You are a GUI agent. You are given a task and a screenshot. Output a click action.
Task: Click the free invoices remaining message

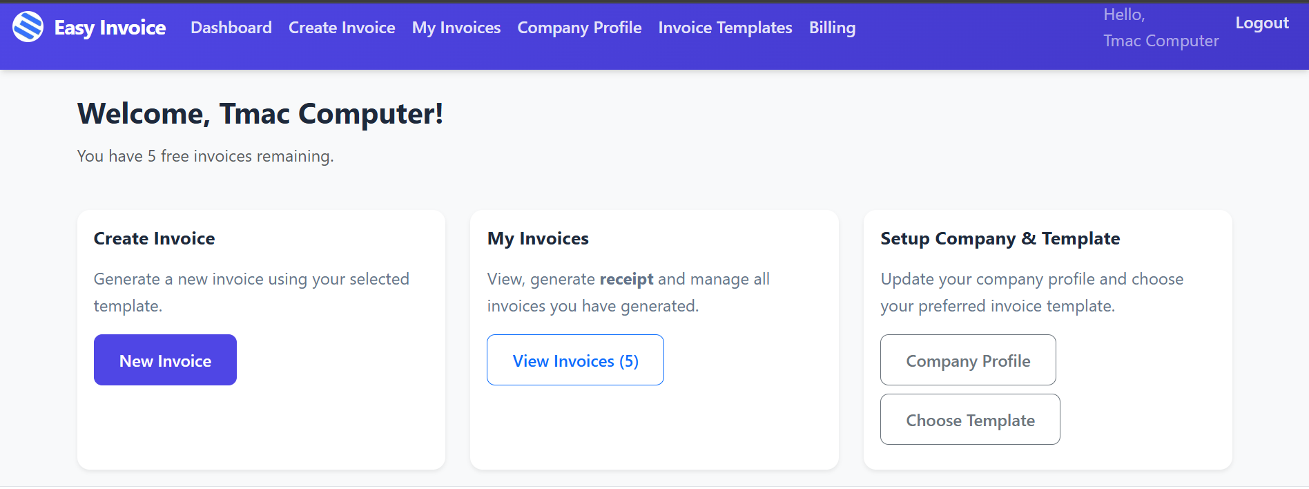point(205,156)
